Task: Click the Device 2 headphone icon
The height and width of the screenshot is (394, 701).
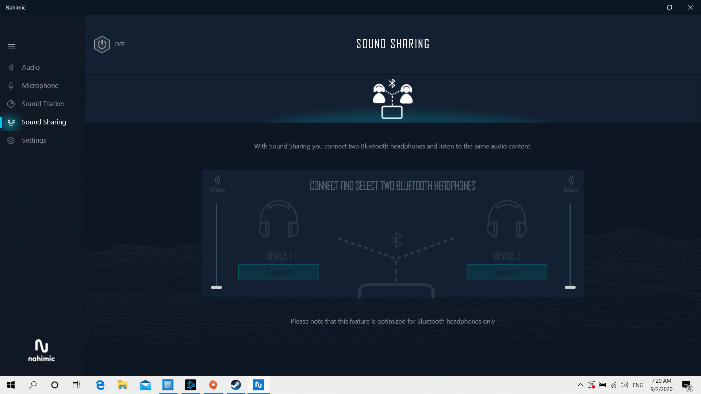Action: [x=507, y=219]
